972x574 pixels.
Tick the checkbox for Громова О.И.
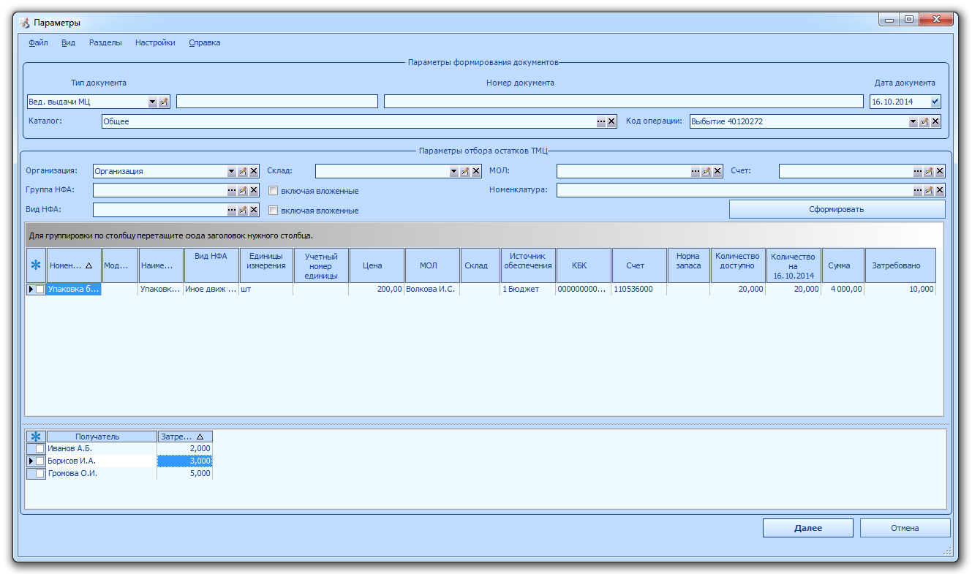(41, 474)
